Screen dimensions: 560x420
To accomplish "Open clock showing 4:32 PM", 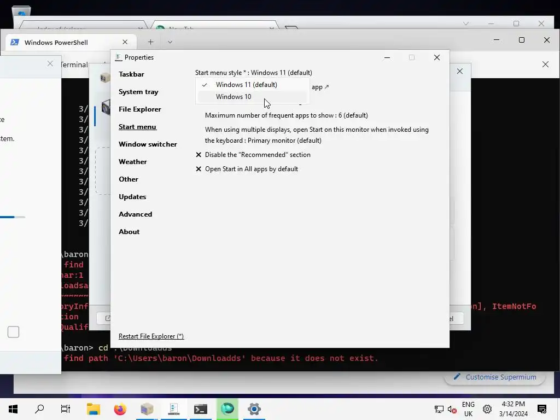I will [513, 409].
